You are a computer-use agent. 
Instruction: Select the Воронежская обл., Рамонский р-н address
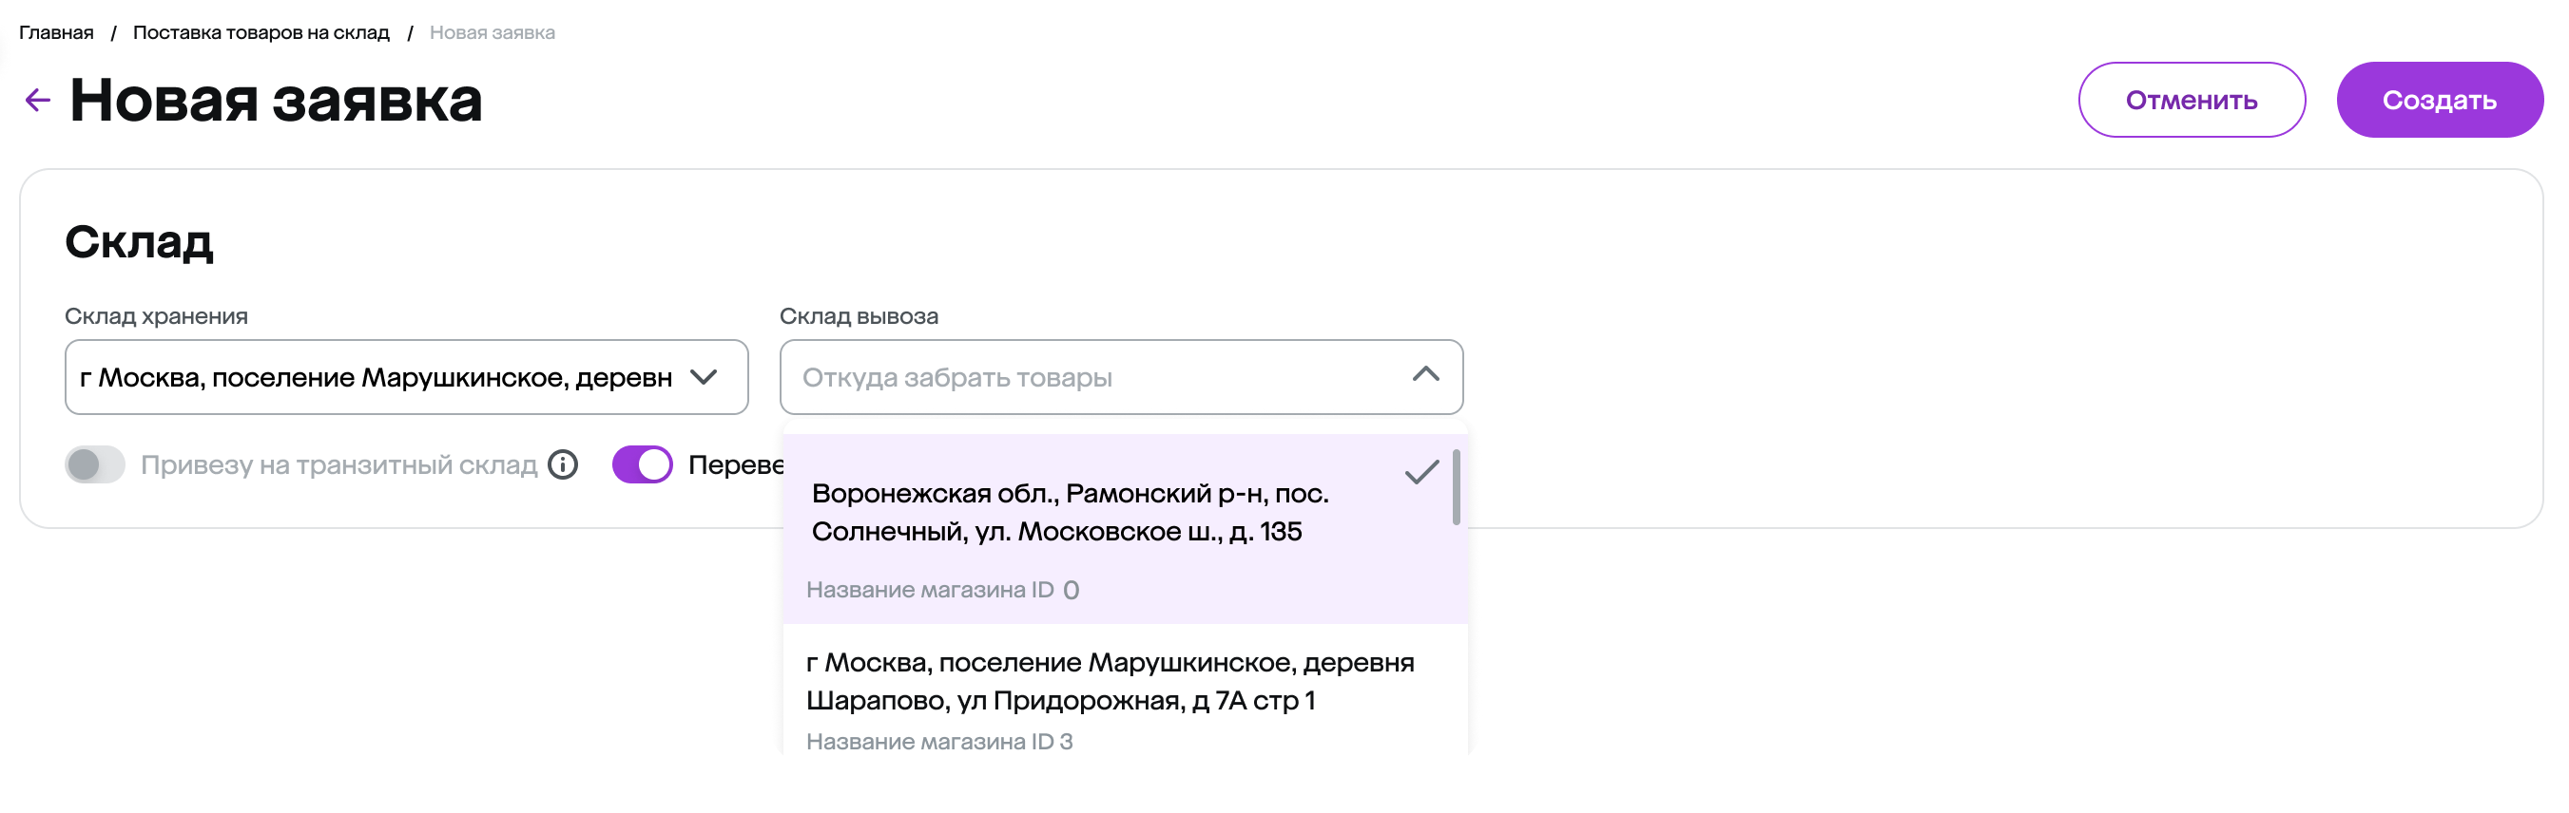tap(1069, 512)
